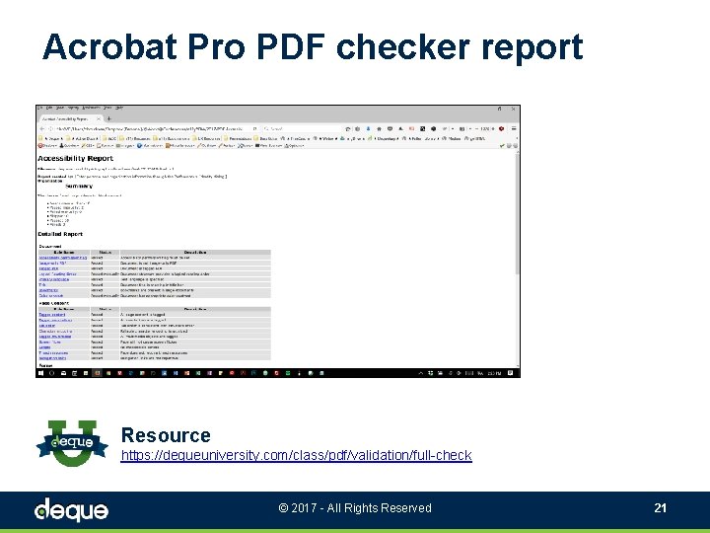710x533 pixels.
Task: Open the Information dropdown in developer toolbar
Action: [150, 146]
